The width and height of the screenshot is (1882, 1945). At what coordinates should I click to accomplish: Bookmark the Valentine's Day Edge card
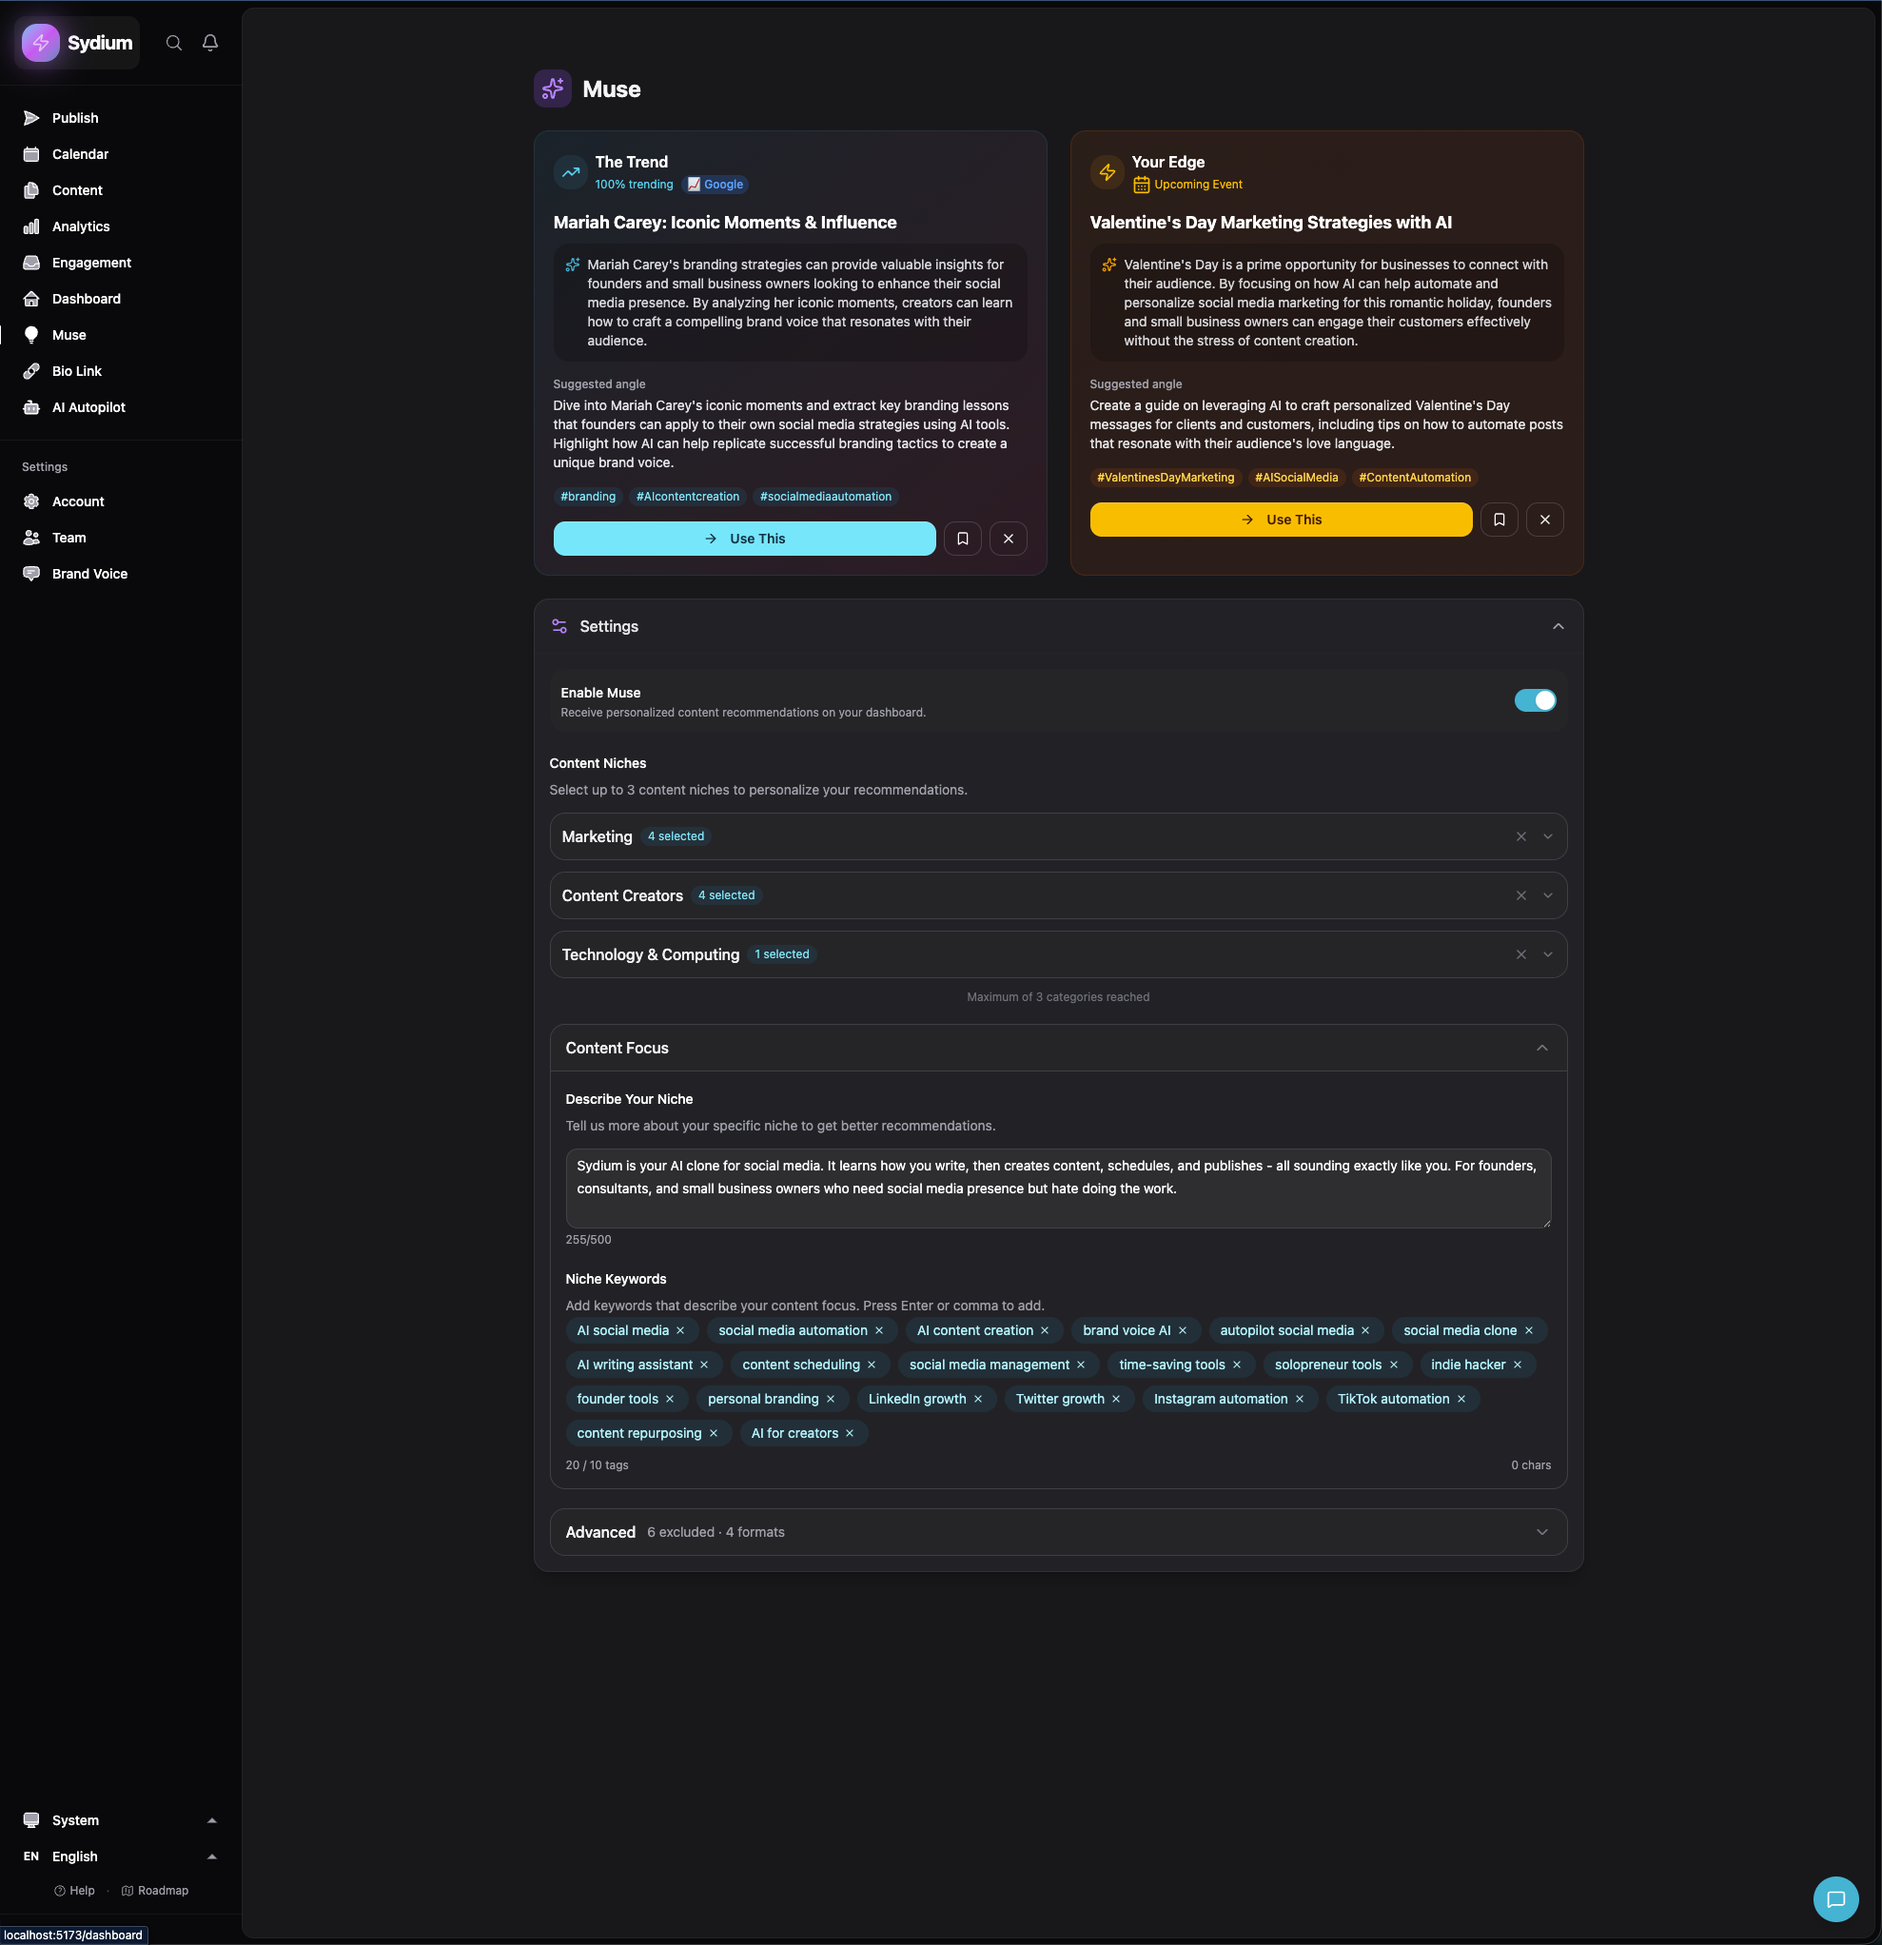1498,519
